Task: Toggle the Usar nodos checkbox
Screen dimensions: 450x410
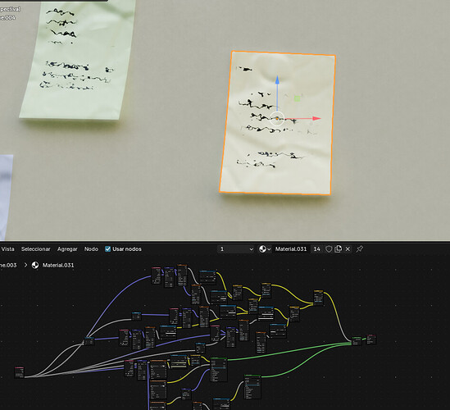Action: pos(107,249)
